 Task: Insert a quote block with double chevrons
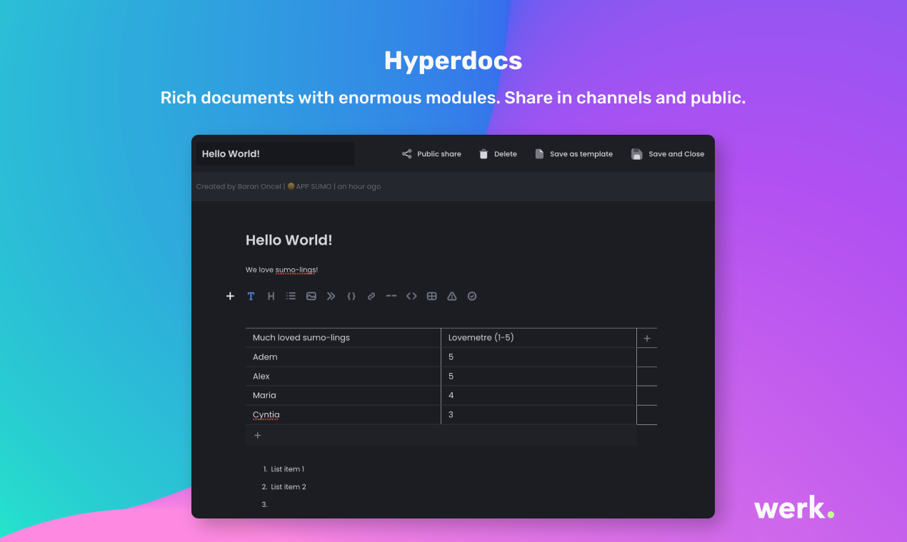tap(331, 296)
